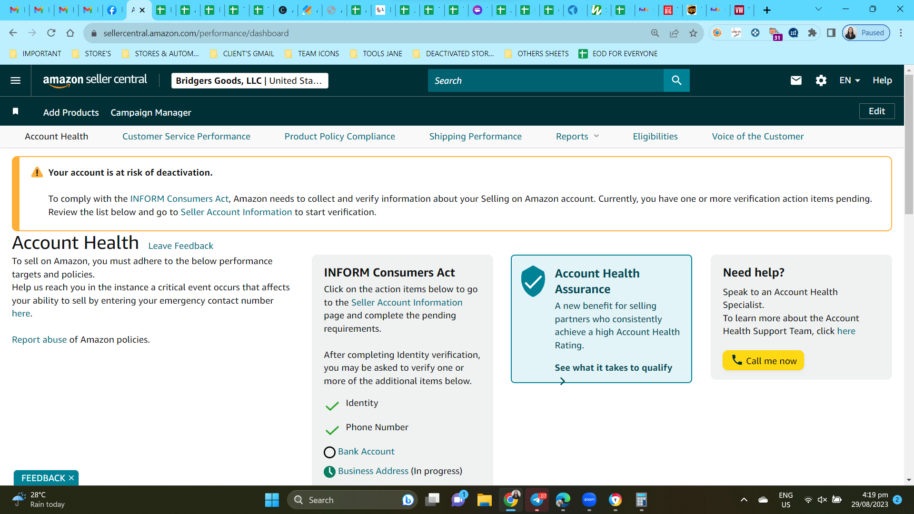Click the warning triangle alert icon
Viewport: 914px width, 514px height.
(x=37, y=172)
